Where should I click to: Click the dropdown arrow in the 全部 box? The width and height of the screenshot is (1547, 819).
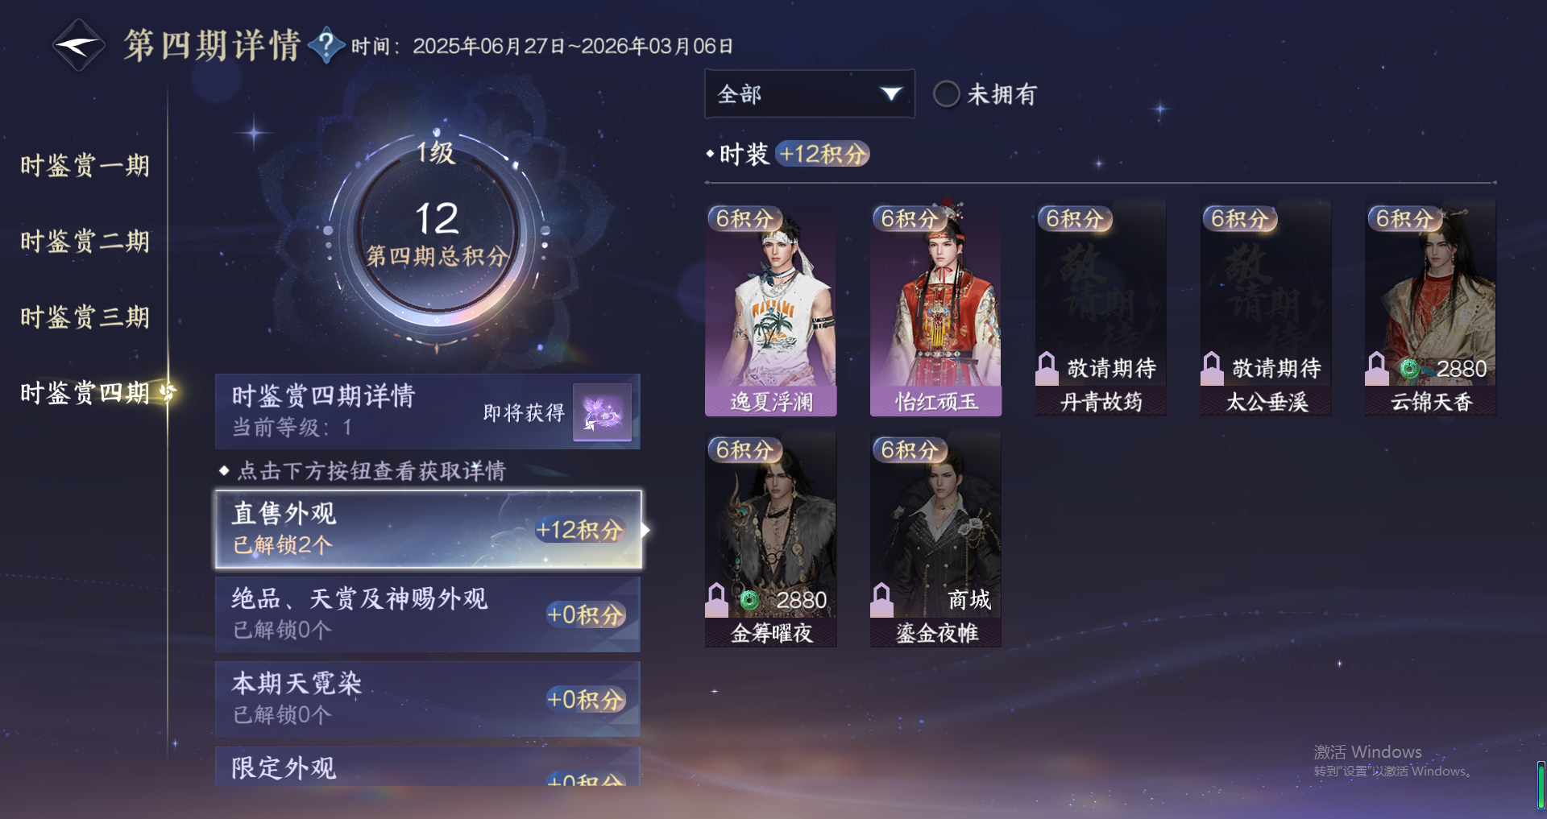890,94
